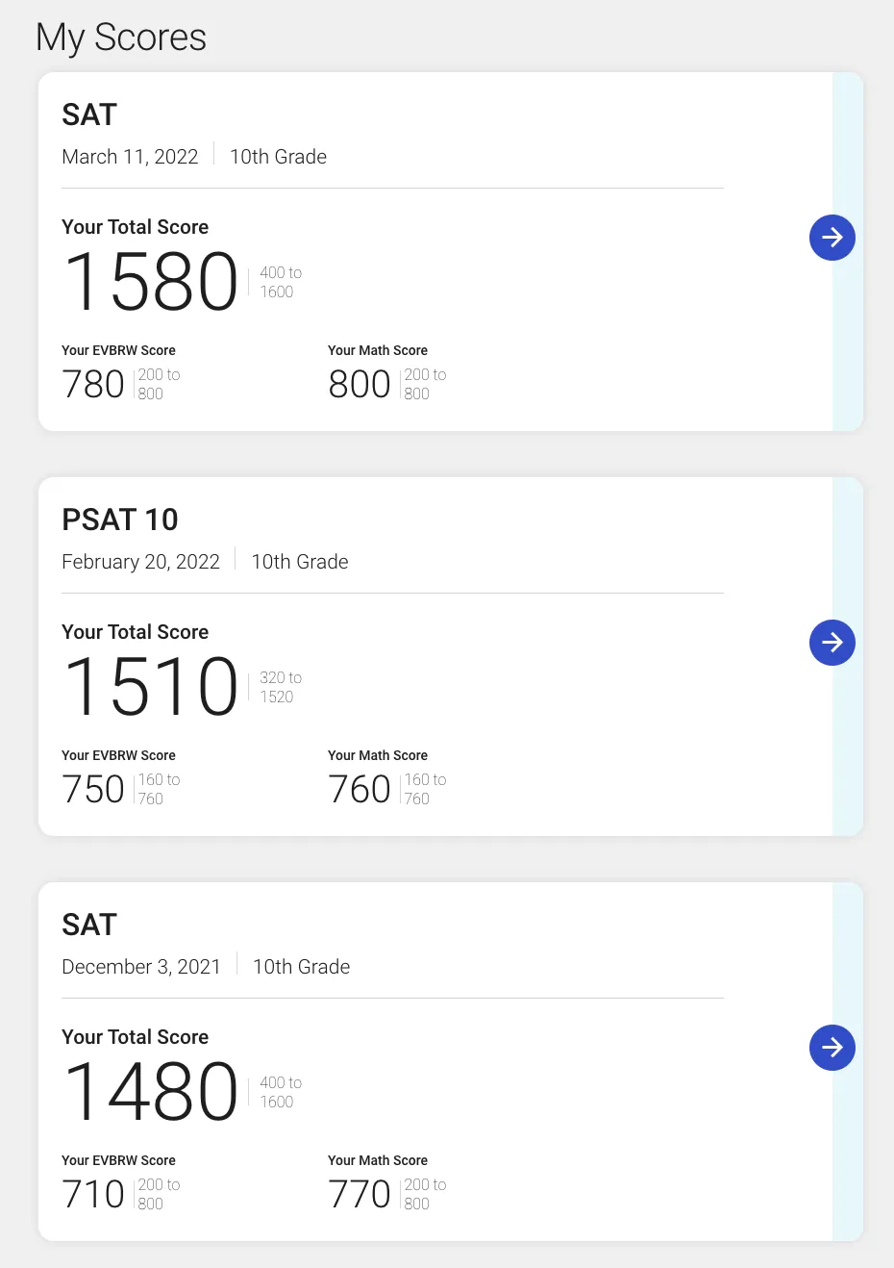Select the 1480 total score
The height and width of the screenshot is (1268, 894).
[x=151, y=1092]
